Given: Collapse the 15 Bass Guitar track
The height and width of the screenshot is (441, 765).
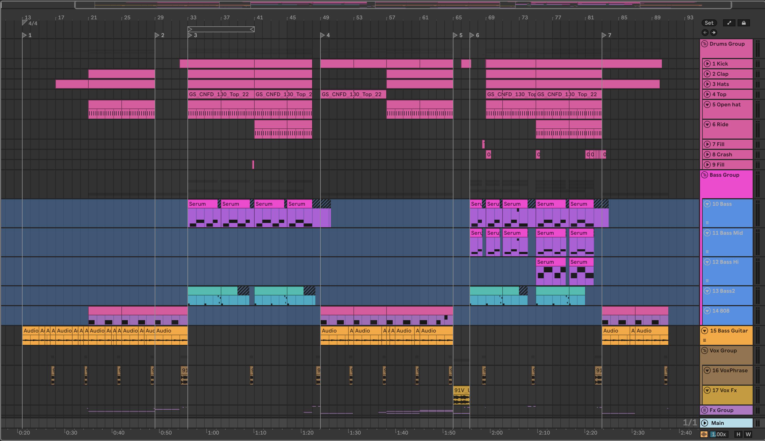Looking at the screenshot, I should click(x=705, y=330).
